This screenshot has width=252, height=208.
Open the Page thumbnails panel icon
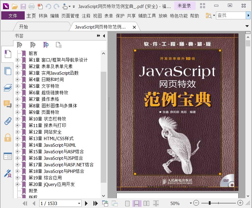tap(8, 71)
